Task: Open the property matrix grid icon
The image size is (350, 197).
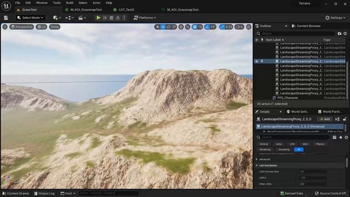Action: (x=334, y=137)
